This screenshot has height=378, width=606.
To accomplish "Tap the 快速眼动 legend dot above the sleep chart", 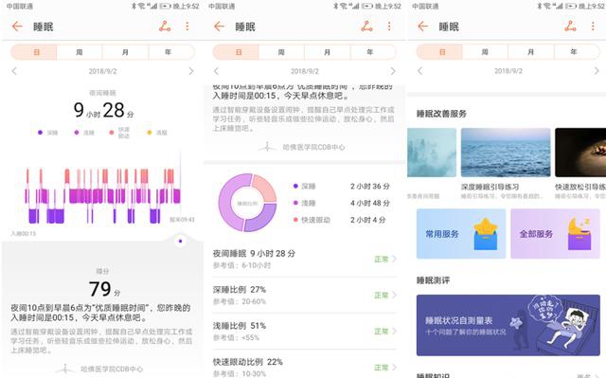I will (x=112, y=133).
